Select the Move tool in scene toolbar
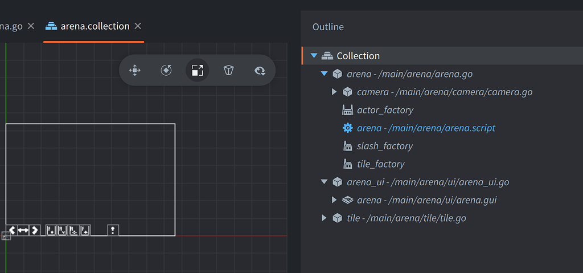The image size is (583, 273). coord(135,70)
